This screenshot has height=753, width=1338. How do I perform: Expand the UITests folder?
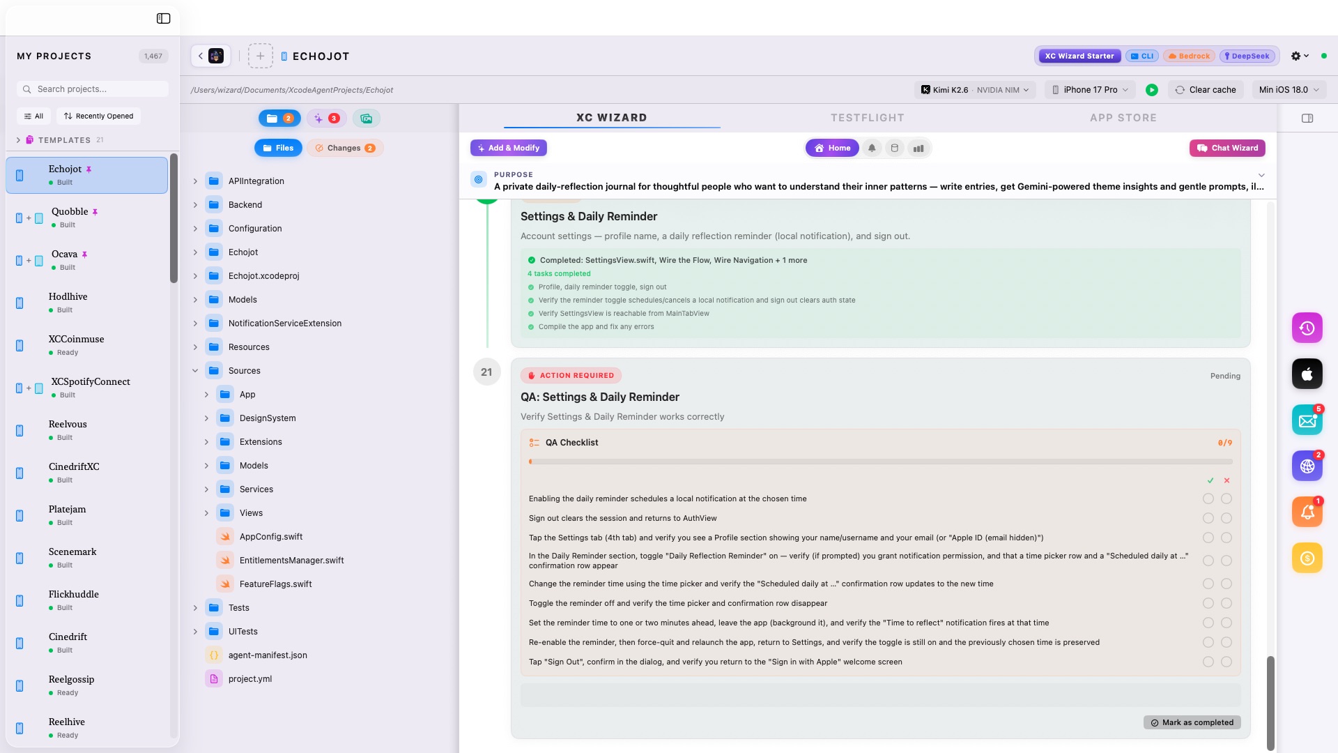195,632
